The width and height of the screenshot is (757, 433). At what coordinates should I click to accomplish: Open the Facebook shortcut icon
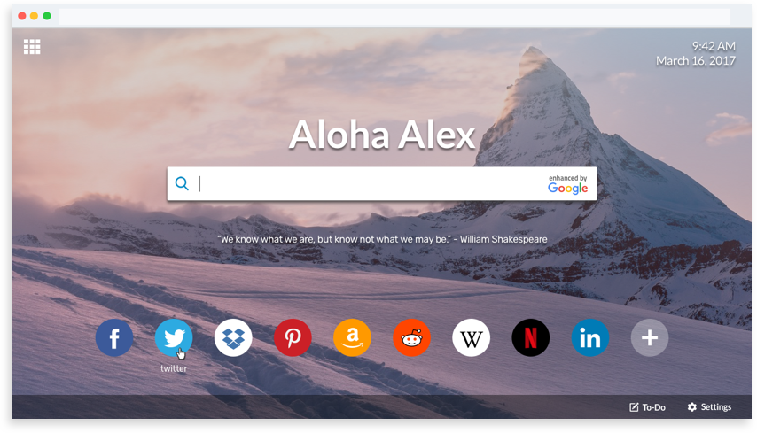(x=114, y=337)
